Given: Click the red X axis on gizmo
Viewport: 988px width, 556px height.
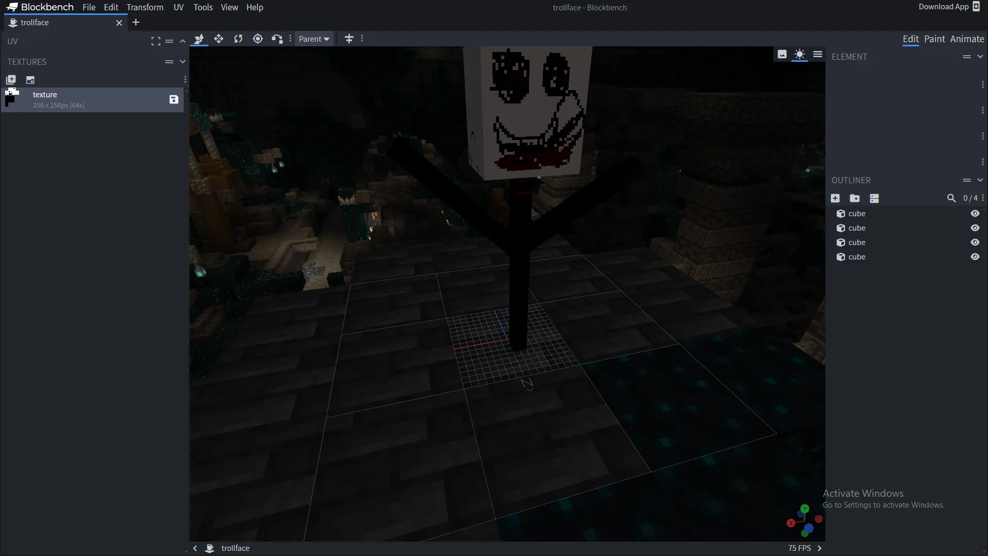Looking at the screenshot, I should pyautogui.click(x=791, y=523).
